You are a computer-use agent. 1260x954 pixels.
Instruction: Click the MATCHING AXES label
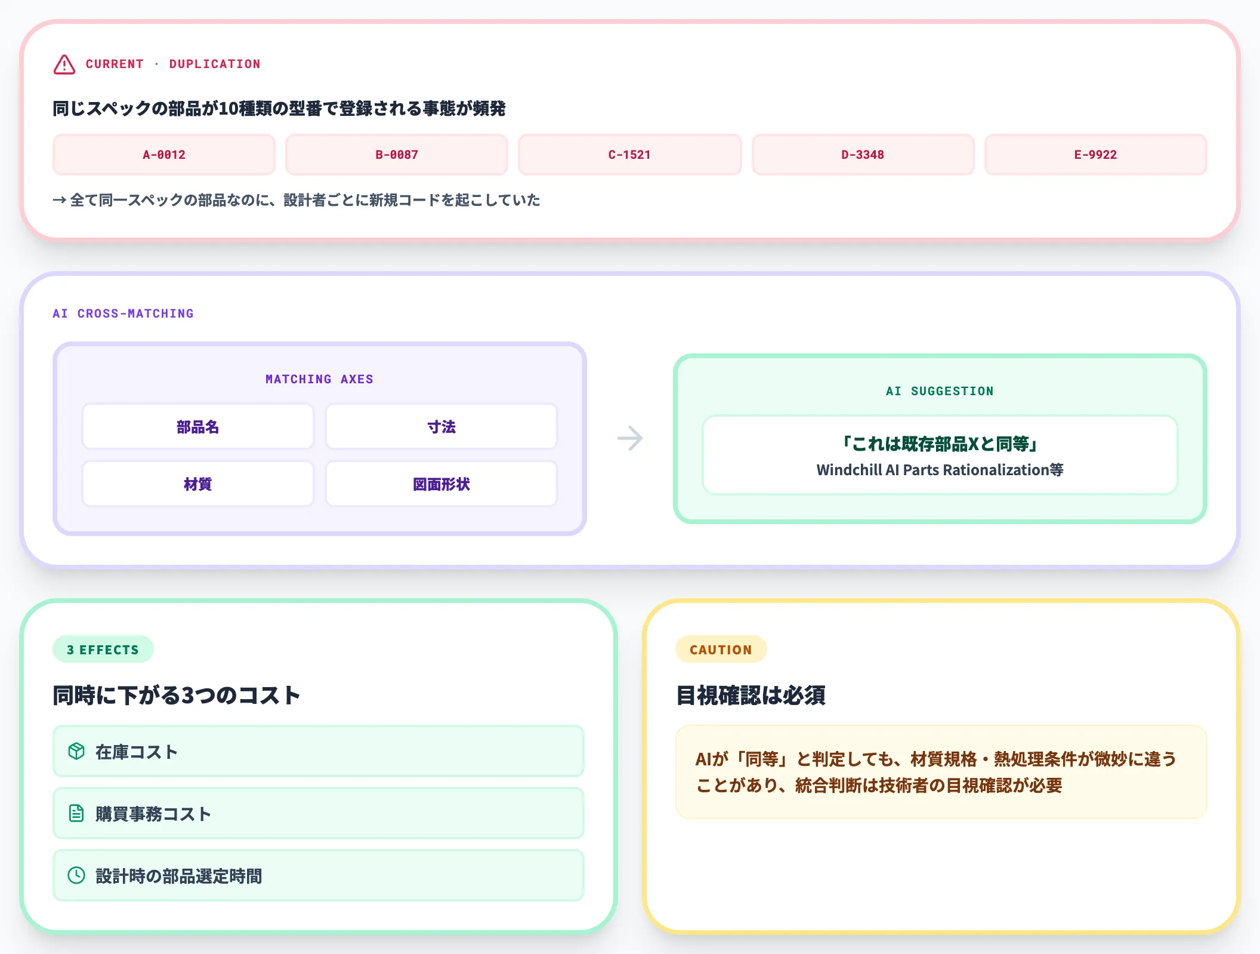coord(319,379)
